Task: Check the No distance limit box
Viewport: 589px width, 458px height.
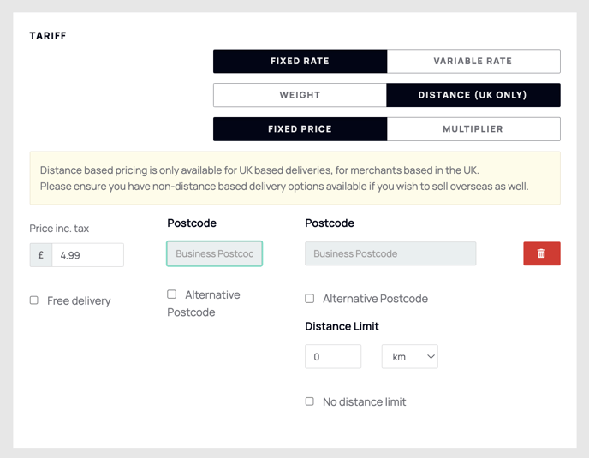Action: click(310, 401)
